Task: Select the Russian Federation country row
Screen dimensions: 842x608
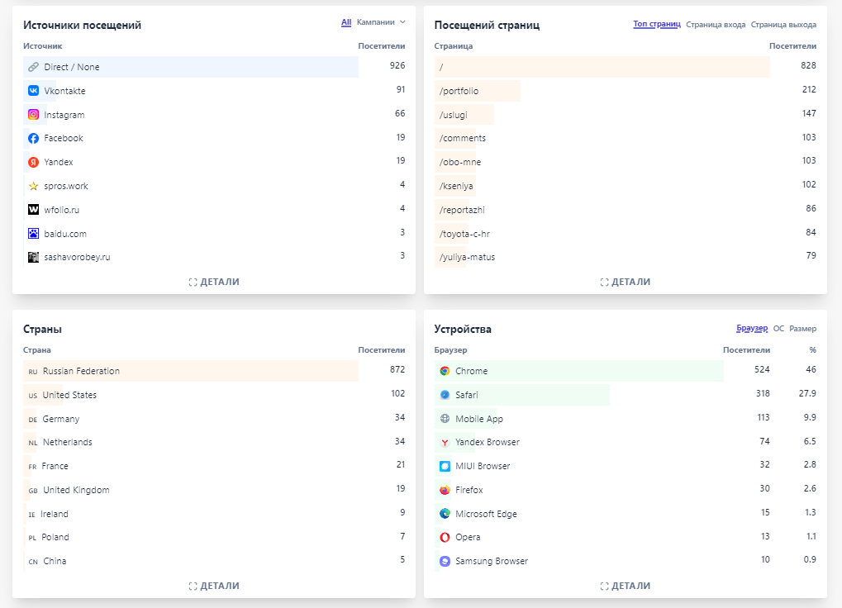Action: (81, 372)
